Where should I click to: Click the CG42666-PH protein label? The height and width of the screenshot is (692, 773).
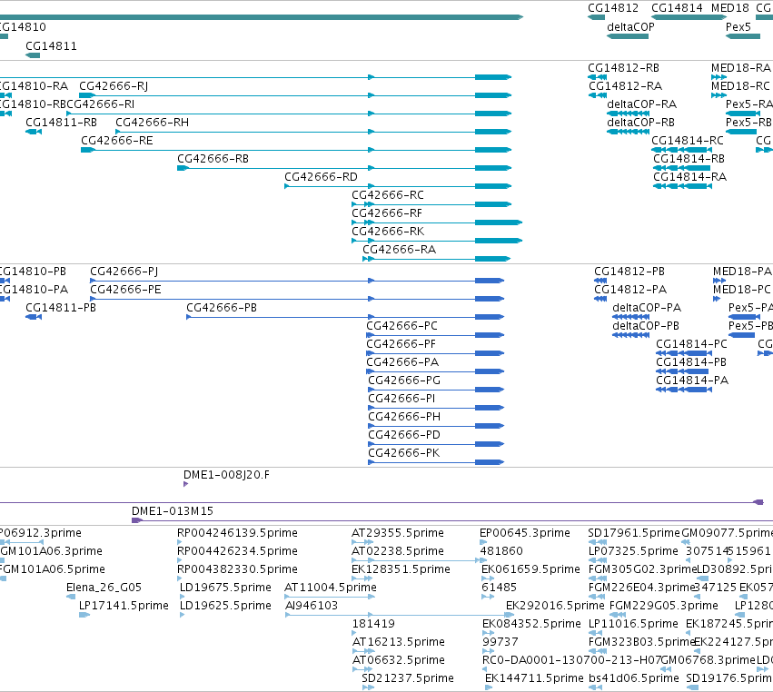pyautogui.click(x=404, y=417)
